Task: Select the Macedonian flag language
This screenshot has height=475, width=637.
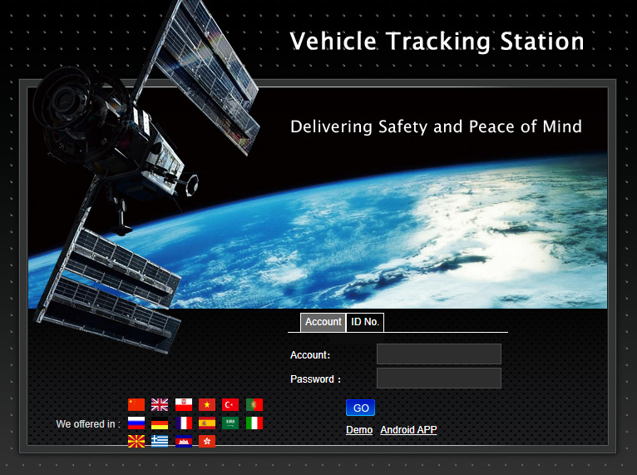Action: click(x=136, y=441)
